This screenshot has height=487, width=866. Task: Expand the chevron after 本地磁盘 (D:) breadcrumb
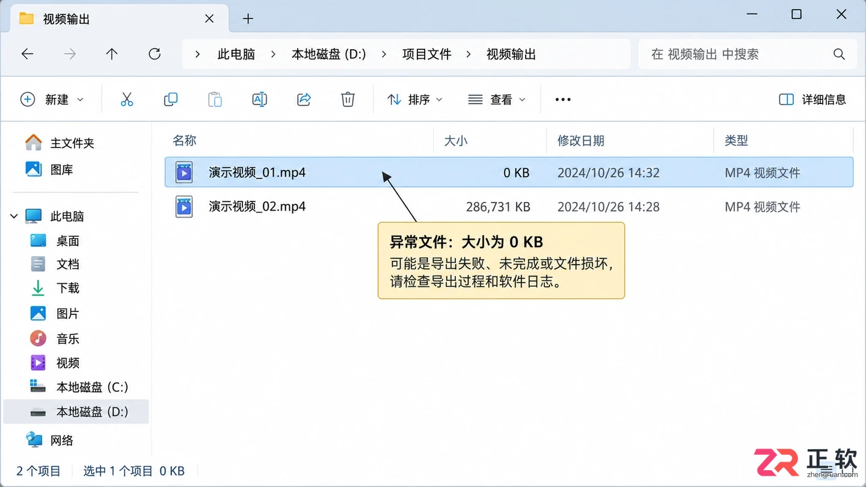pyautogui.click(x=384, y=54)
